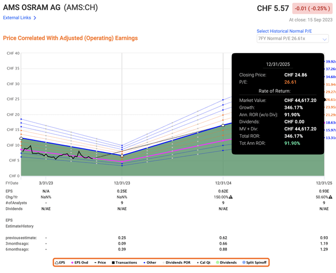Toggle the Dividends POR legend item
Image resolution: width=336 pixels, height=273 pixels.
pyautogui.click(x=176, y=262)
